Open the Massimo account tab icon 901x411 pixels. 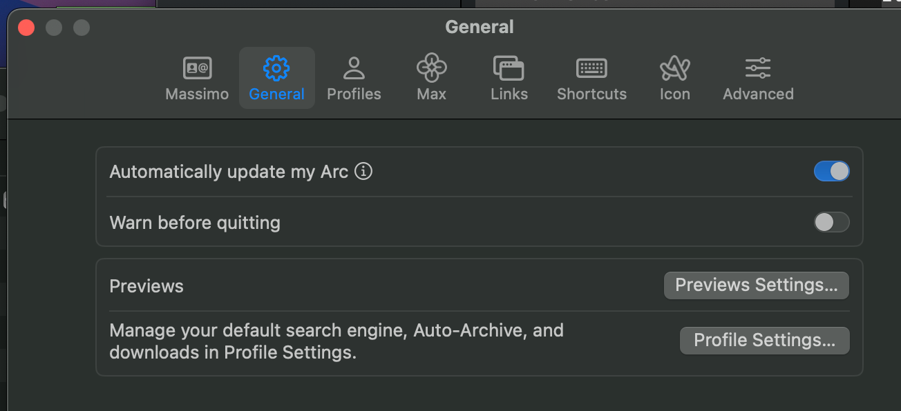click(x=197, y=68)
